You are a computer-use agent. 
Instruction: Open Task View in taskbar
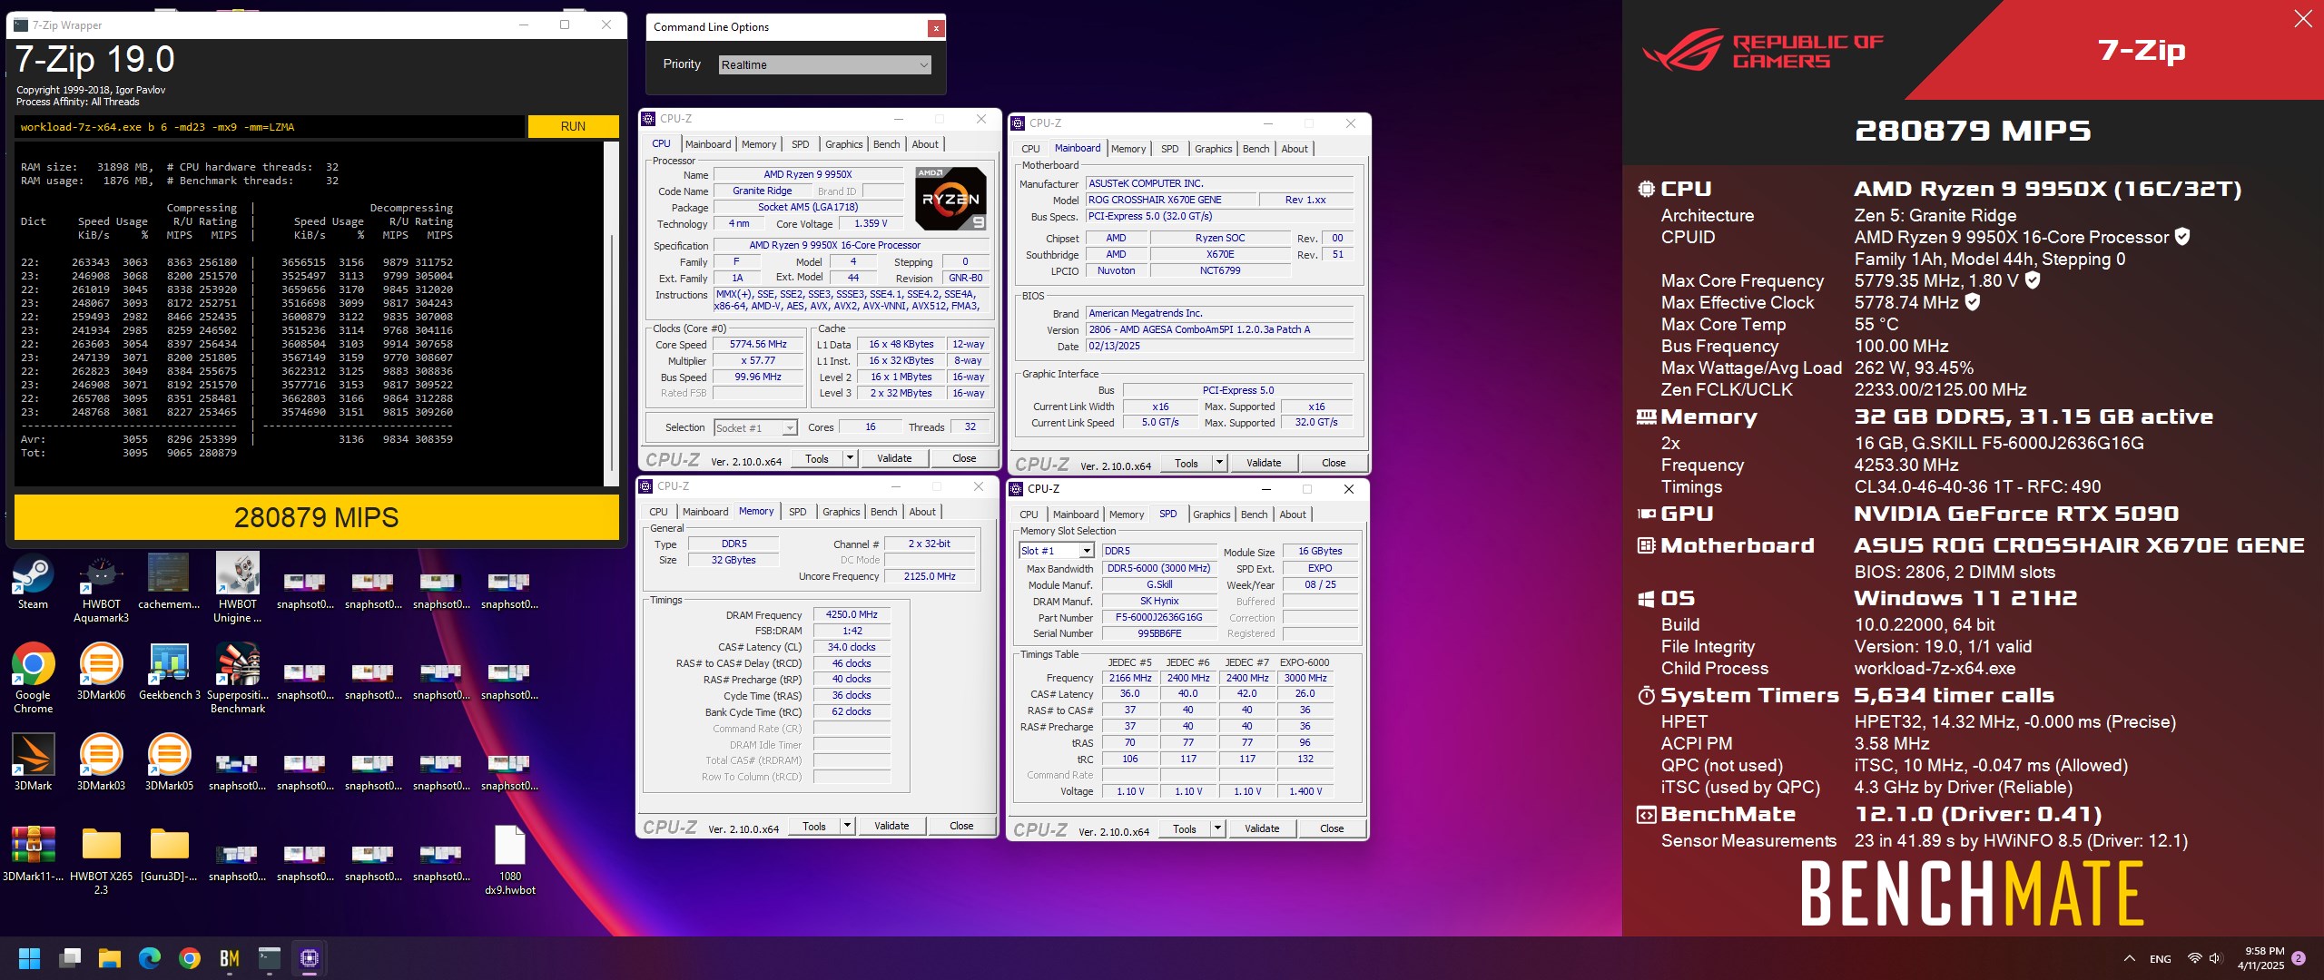(70, 958)
